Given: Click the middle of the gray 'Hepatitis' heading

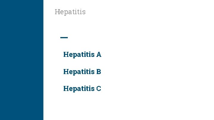Looking at the screenshot, I should coord(70,12).
